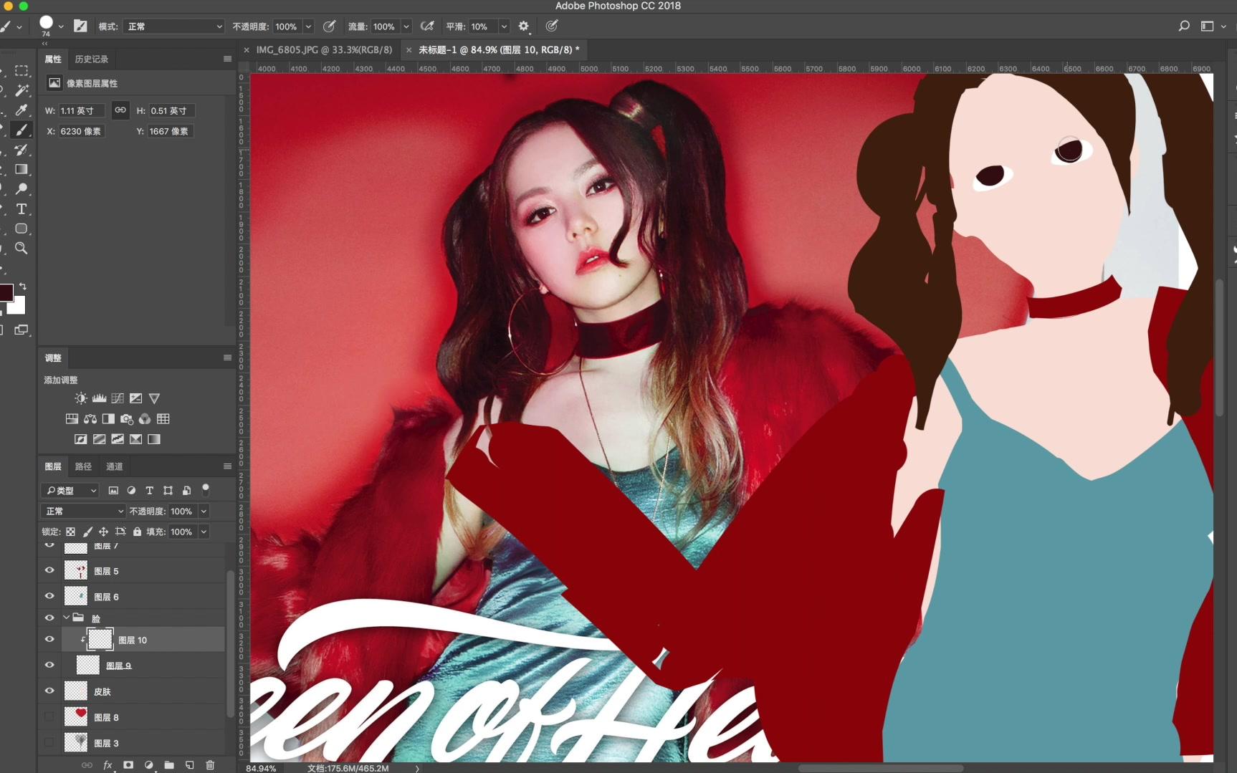Screen dimensions: 1237x773
Task: Add a layer mask
Action: pyautogui.click(x=128, y=765)
